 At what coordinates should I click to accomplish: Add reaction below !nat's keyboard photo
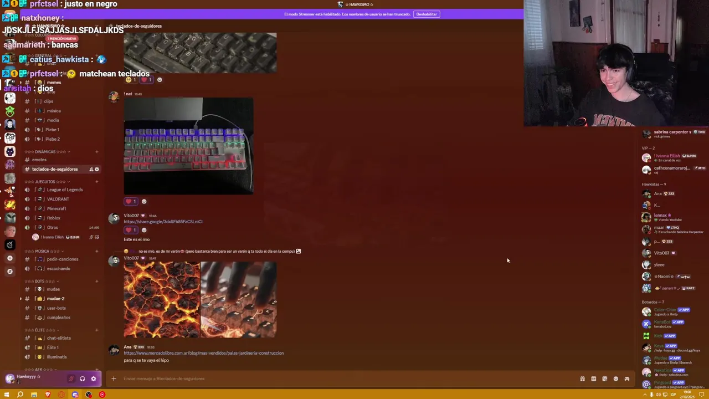144,201
